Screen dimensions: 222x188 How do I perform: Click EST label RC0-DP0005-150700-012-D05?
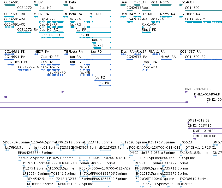pyautogui.click(x=105, y=158)
